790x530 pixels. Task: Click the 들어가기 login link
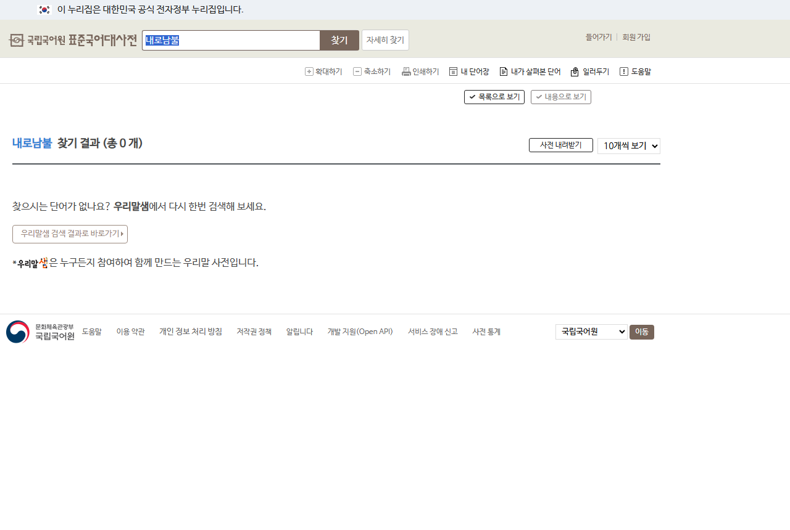[x=599, y=37]
